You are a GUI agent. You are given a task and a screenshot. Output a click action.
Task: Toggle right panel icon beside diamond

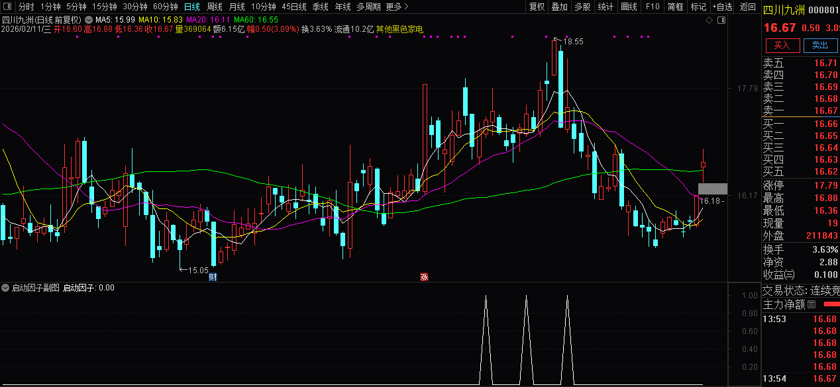[721, 21]
